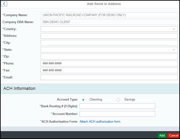Select the Savings account type radio button

(x=118, y=100)
